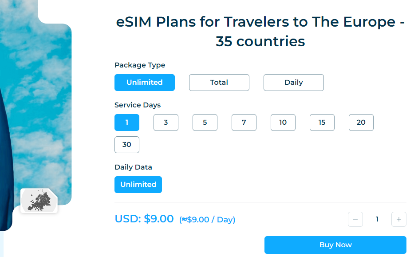The width and height of the screenshot is (414, 257).
Task: Choose 3 service days
Action: 166,123
